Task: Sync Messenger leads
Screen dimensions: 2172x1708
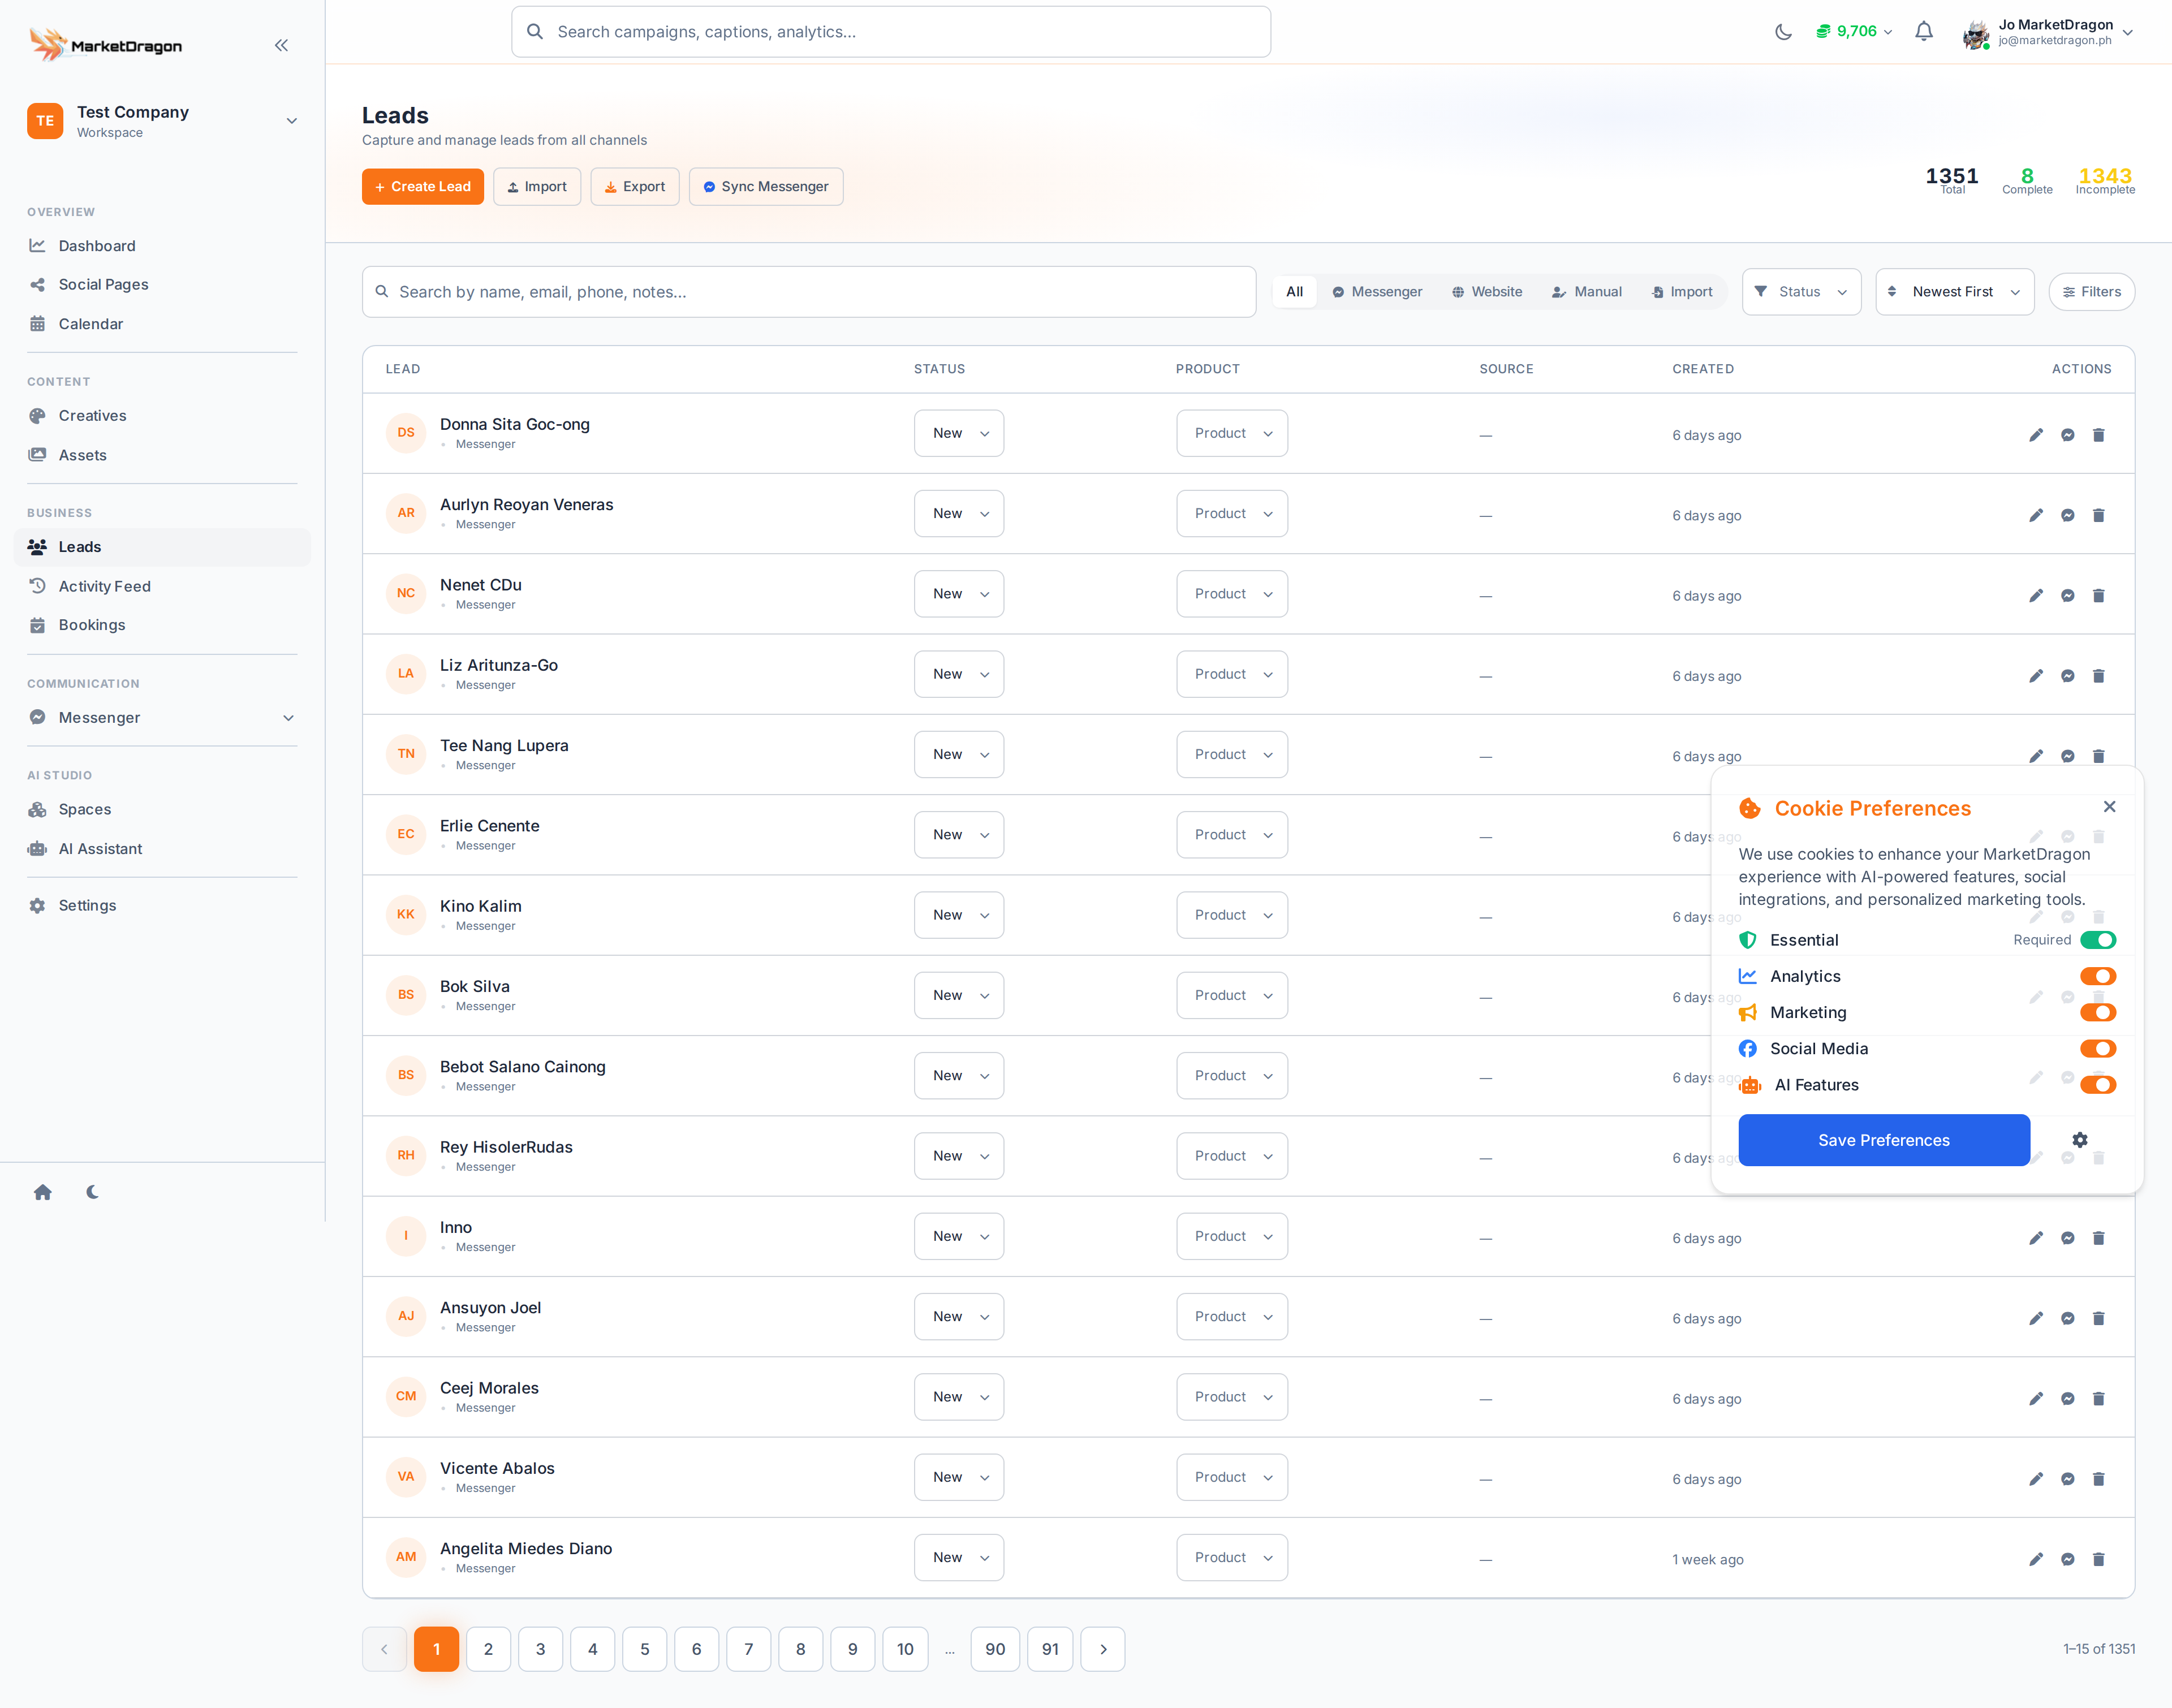Action: pyautogui.click(x=766, y=187)
